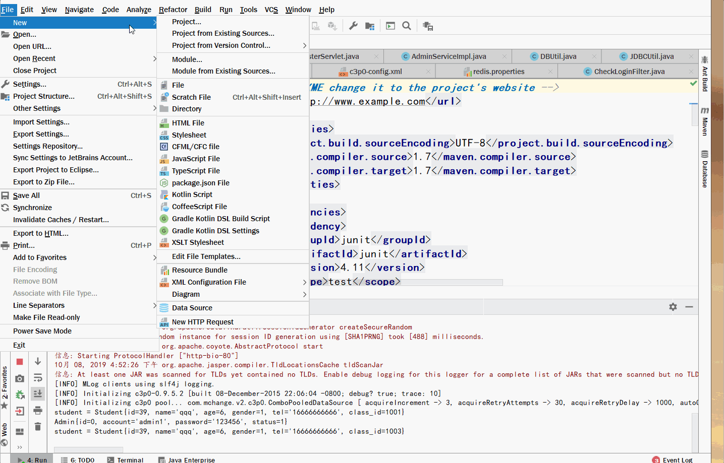Switch to AdminServiceImpl.java tab

(x=449, y=56)
